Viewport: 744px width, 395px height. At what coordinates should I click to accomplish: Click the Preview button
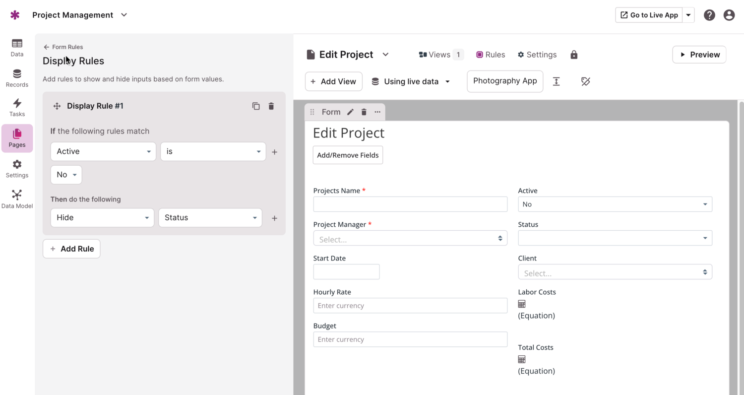click(699, 55)
